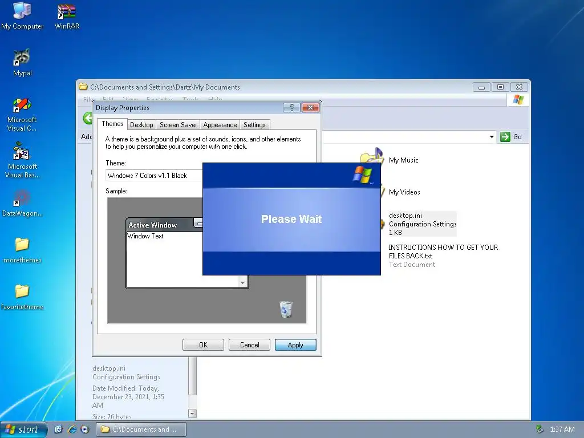
Task: Click the Windows flag logo in Explorer
Action: coord(518,99)
